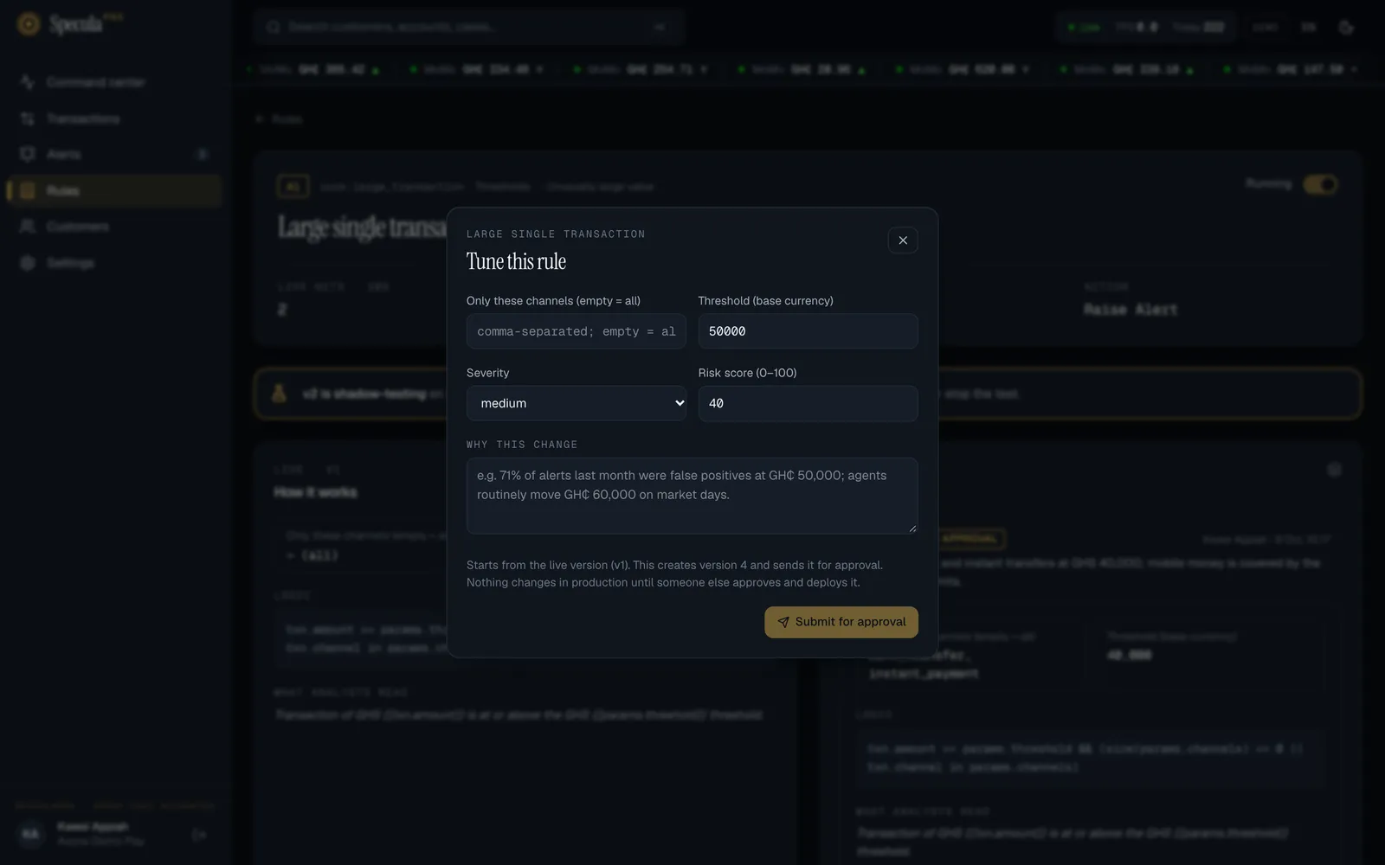Submit the rule change for approval
This screenshot has width=1385, height=865.
841,622
